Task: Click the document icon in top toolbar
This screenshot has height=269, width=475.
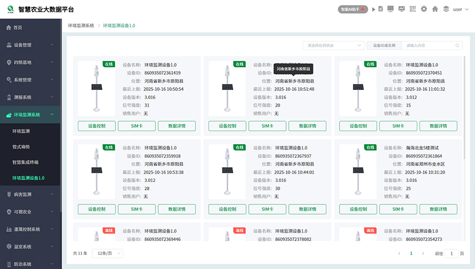Action: 381,9
